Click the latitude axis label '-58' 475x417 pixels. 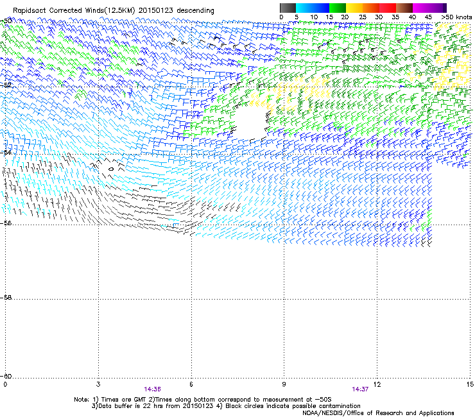coord(6,298)
